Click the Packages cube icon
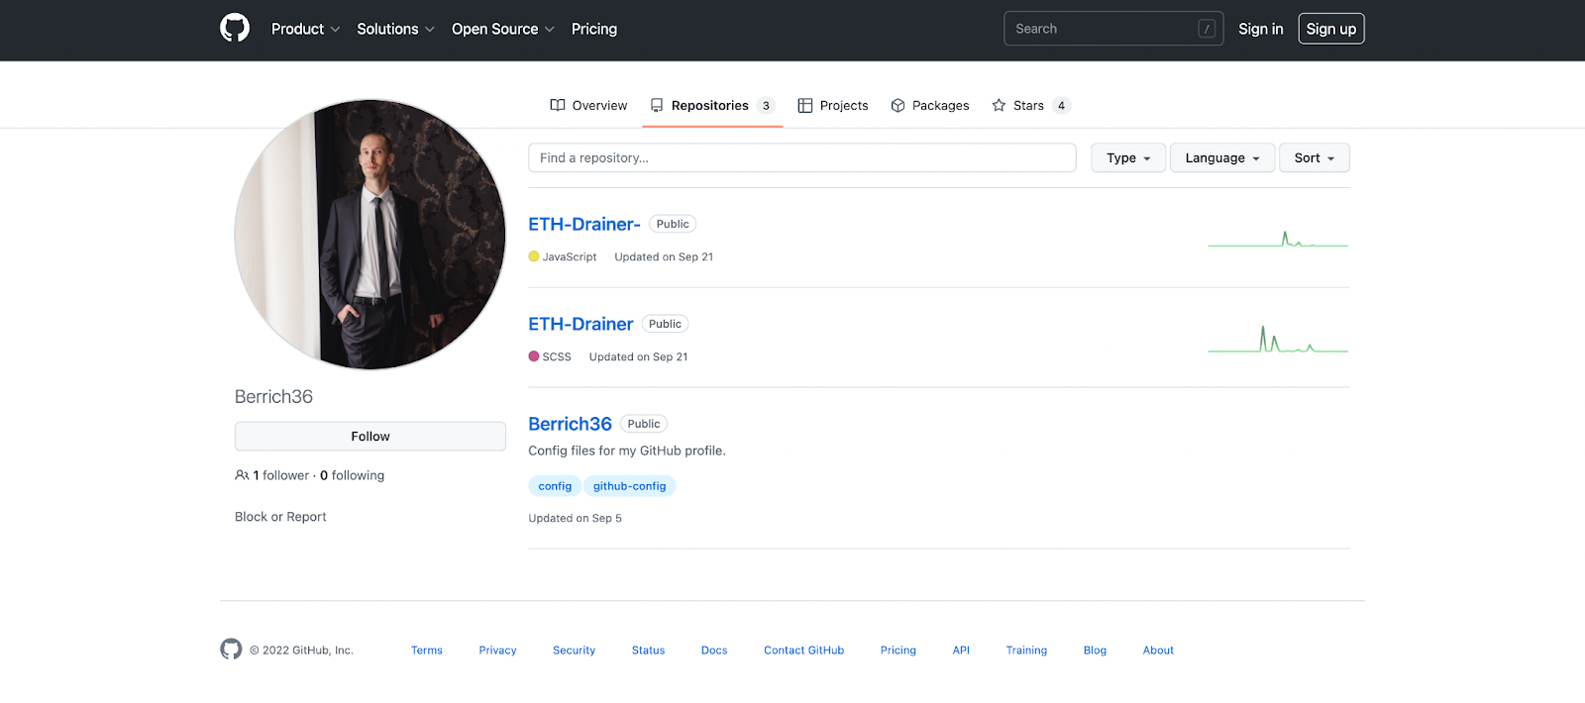This screenshot has width=1585, height=703. click(898, 105)
